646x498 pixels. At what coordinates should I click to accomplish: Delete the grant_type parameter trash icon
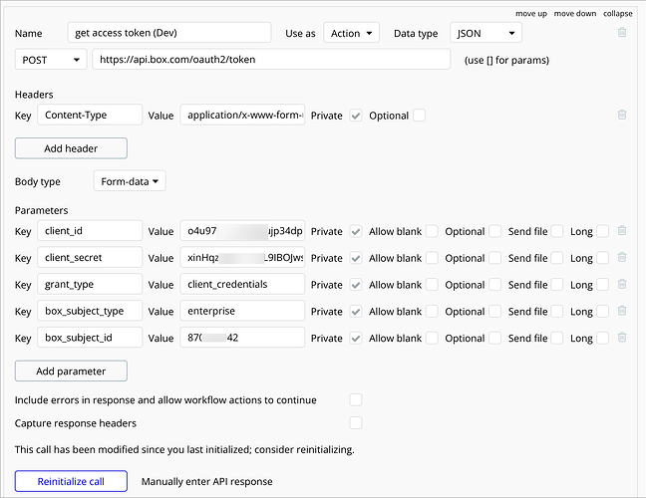(622, 284)
